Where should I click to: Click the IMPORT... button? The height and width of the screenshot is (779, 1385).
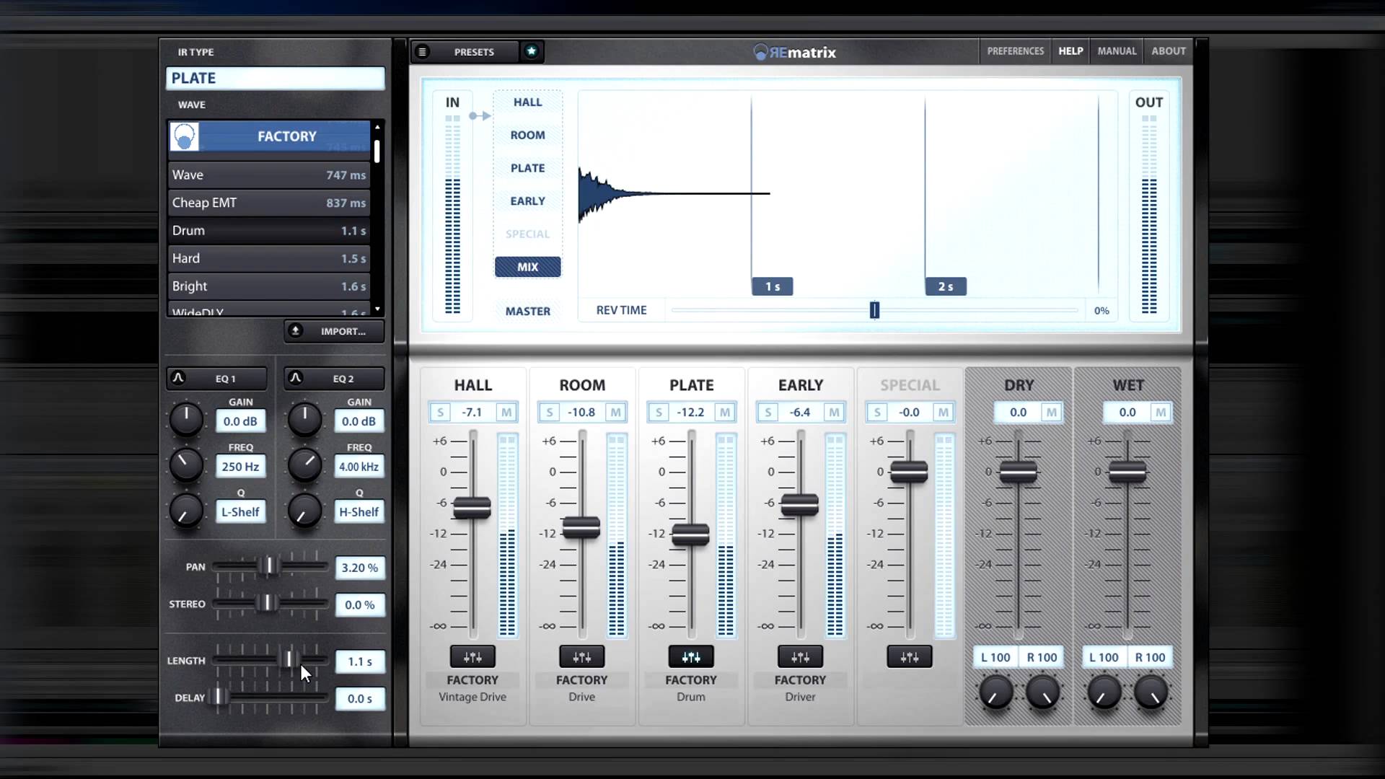click(334, 331)
